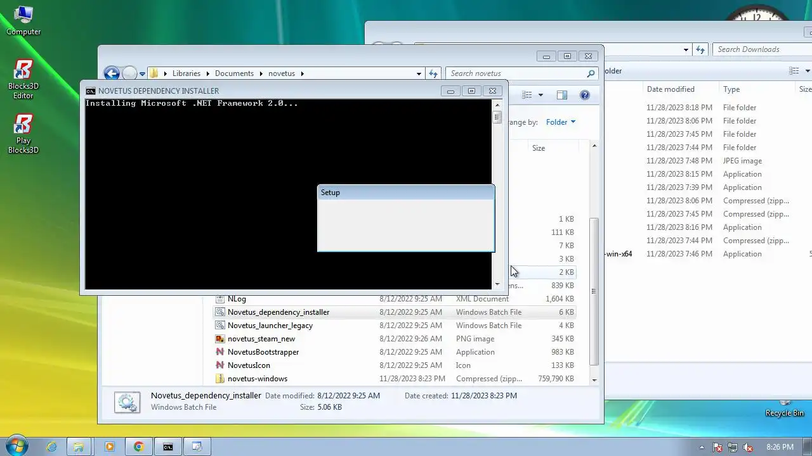This screenshot has height=456, width=812.
Task: Click the magnifier in Search novetus box
Action: pos(591,73)
